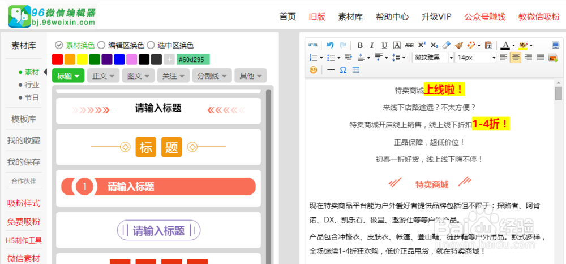Viewport: 566px width, 264px height.
Task: Add a custom color with plus button
Action: coord(169,59)
